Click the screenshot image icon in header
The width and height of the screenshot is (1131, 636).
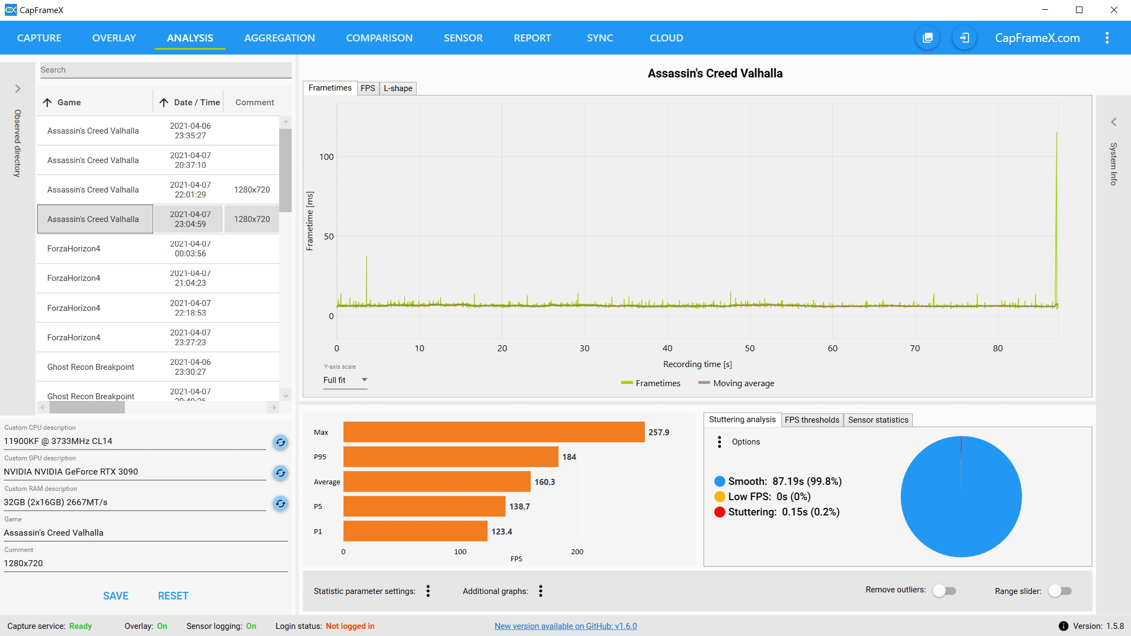point(927,38)
